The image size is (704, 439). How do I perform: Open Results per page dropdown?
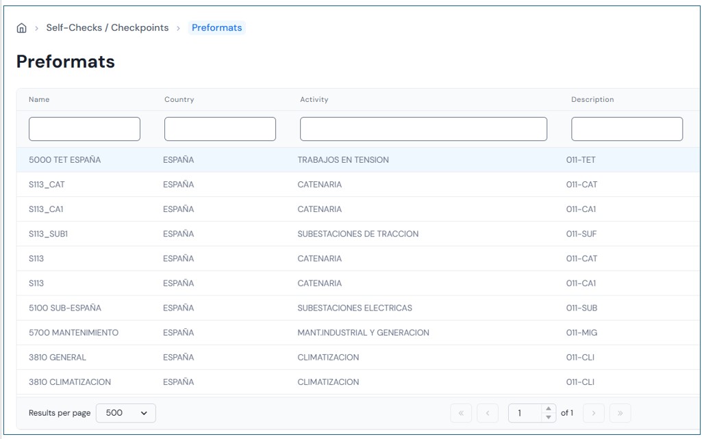pyautogui.click(x=126, y=413)
